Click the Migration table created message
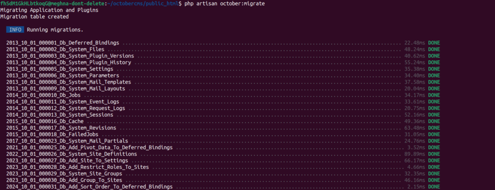 (x=34, y=17)
